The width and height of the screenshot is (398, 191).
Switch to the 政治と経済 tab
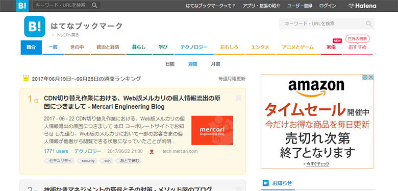[x=108, y=47]
